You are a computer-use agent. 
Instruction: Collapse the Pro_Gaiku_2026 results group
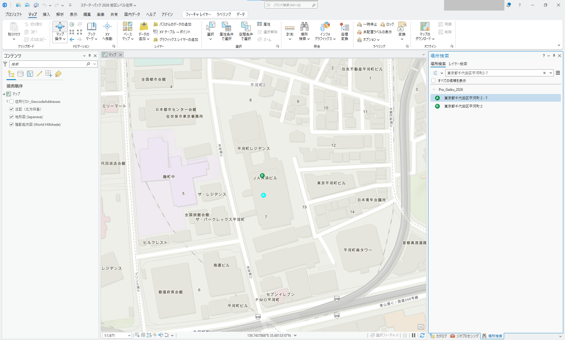pyautogui.click(x=434, y=90)
